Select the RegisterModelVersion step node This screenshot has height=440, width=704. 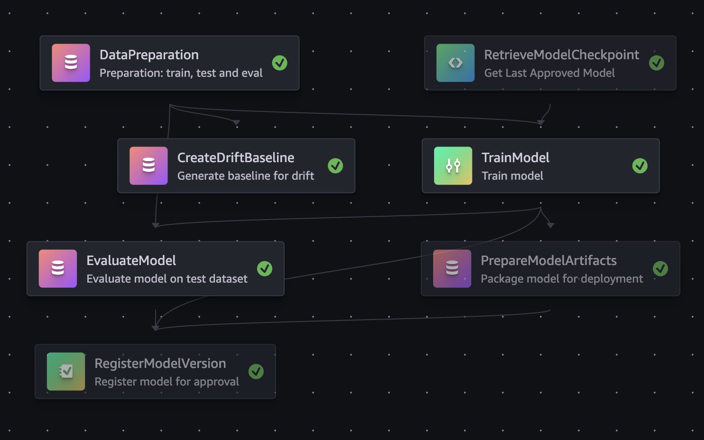tap(155, 371)
